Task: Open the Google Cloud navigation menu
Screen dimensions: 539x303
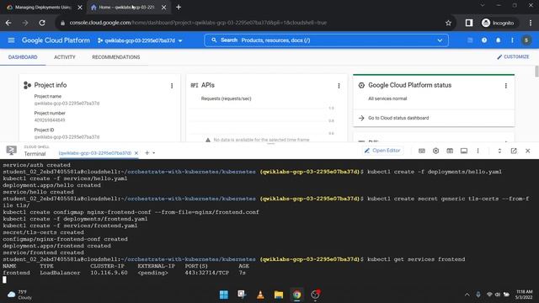Action: click(11, 40)
